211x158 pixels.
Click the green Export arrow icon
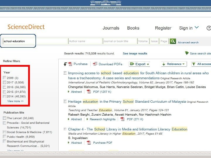(132, 64)
